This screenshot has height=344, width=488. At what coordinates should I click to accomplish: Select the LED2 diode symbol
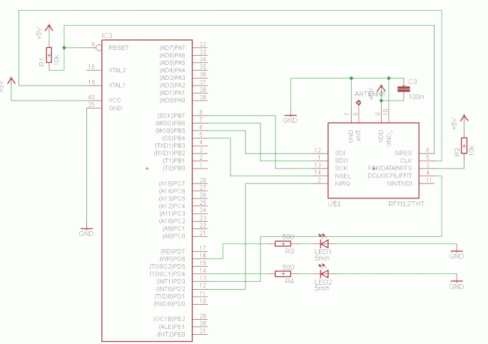[325, 273]
